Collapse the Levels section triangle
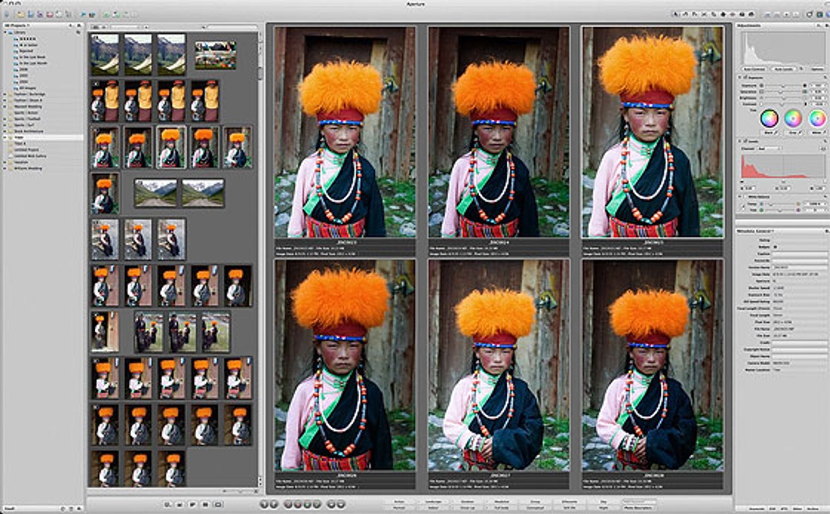Image resolution: width=830 pixels, height=514 pixels. coord(740,141)
